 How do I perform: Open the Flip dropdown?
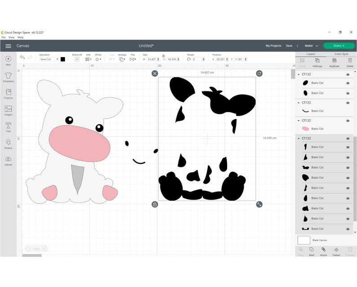coord(133,59)
